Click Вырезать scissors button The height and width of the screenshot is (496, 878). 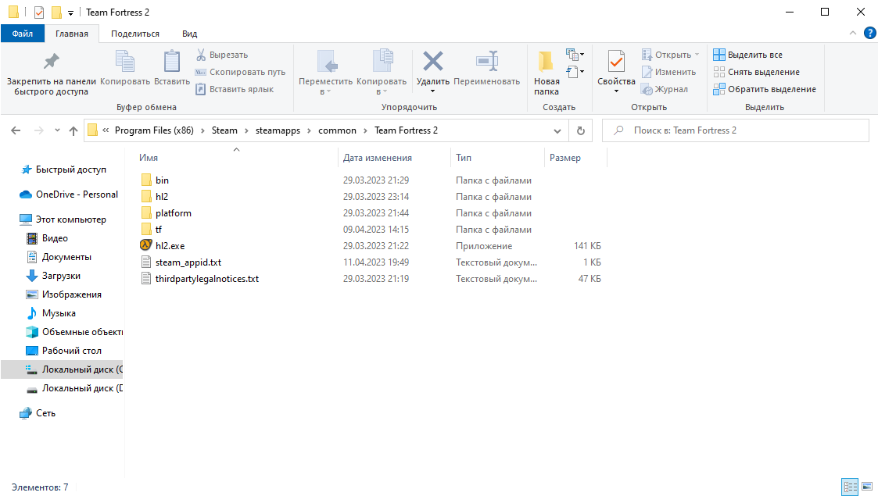222,55
